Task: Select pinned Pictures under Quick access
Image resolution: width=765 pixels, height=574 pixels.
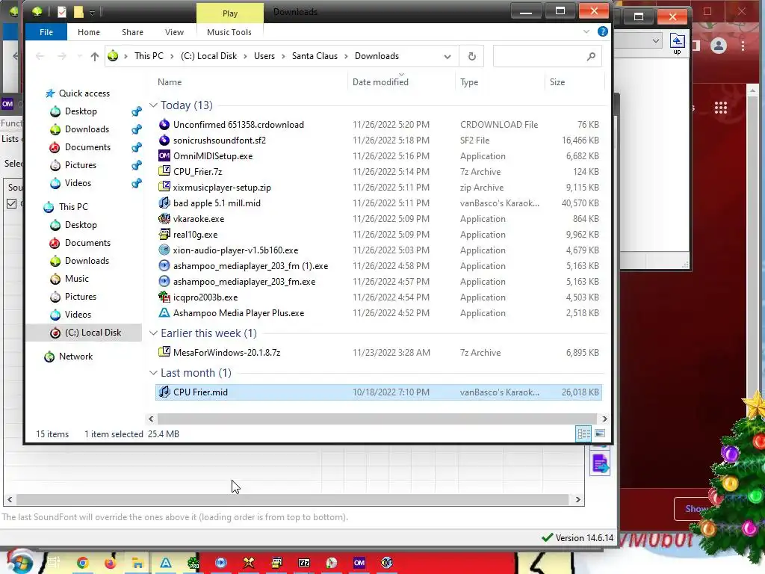Action: pos(81,165)
